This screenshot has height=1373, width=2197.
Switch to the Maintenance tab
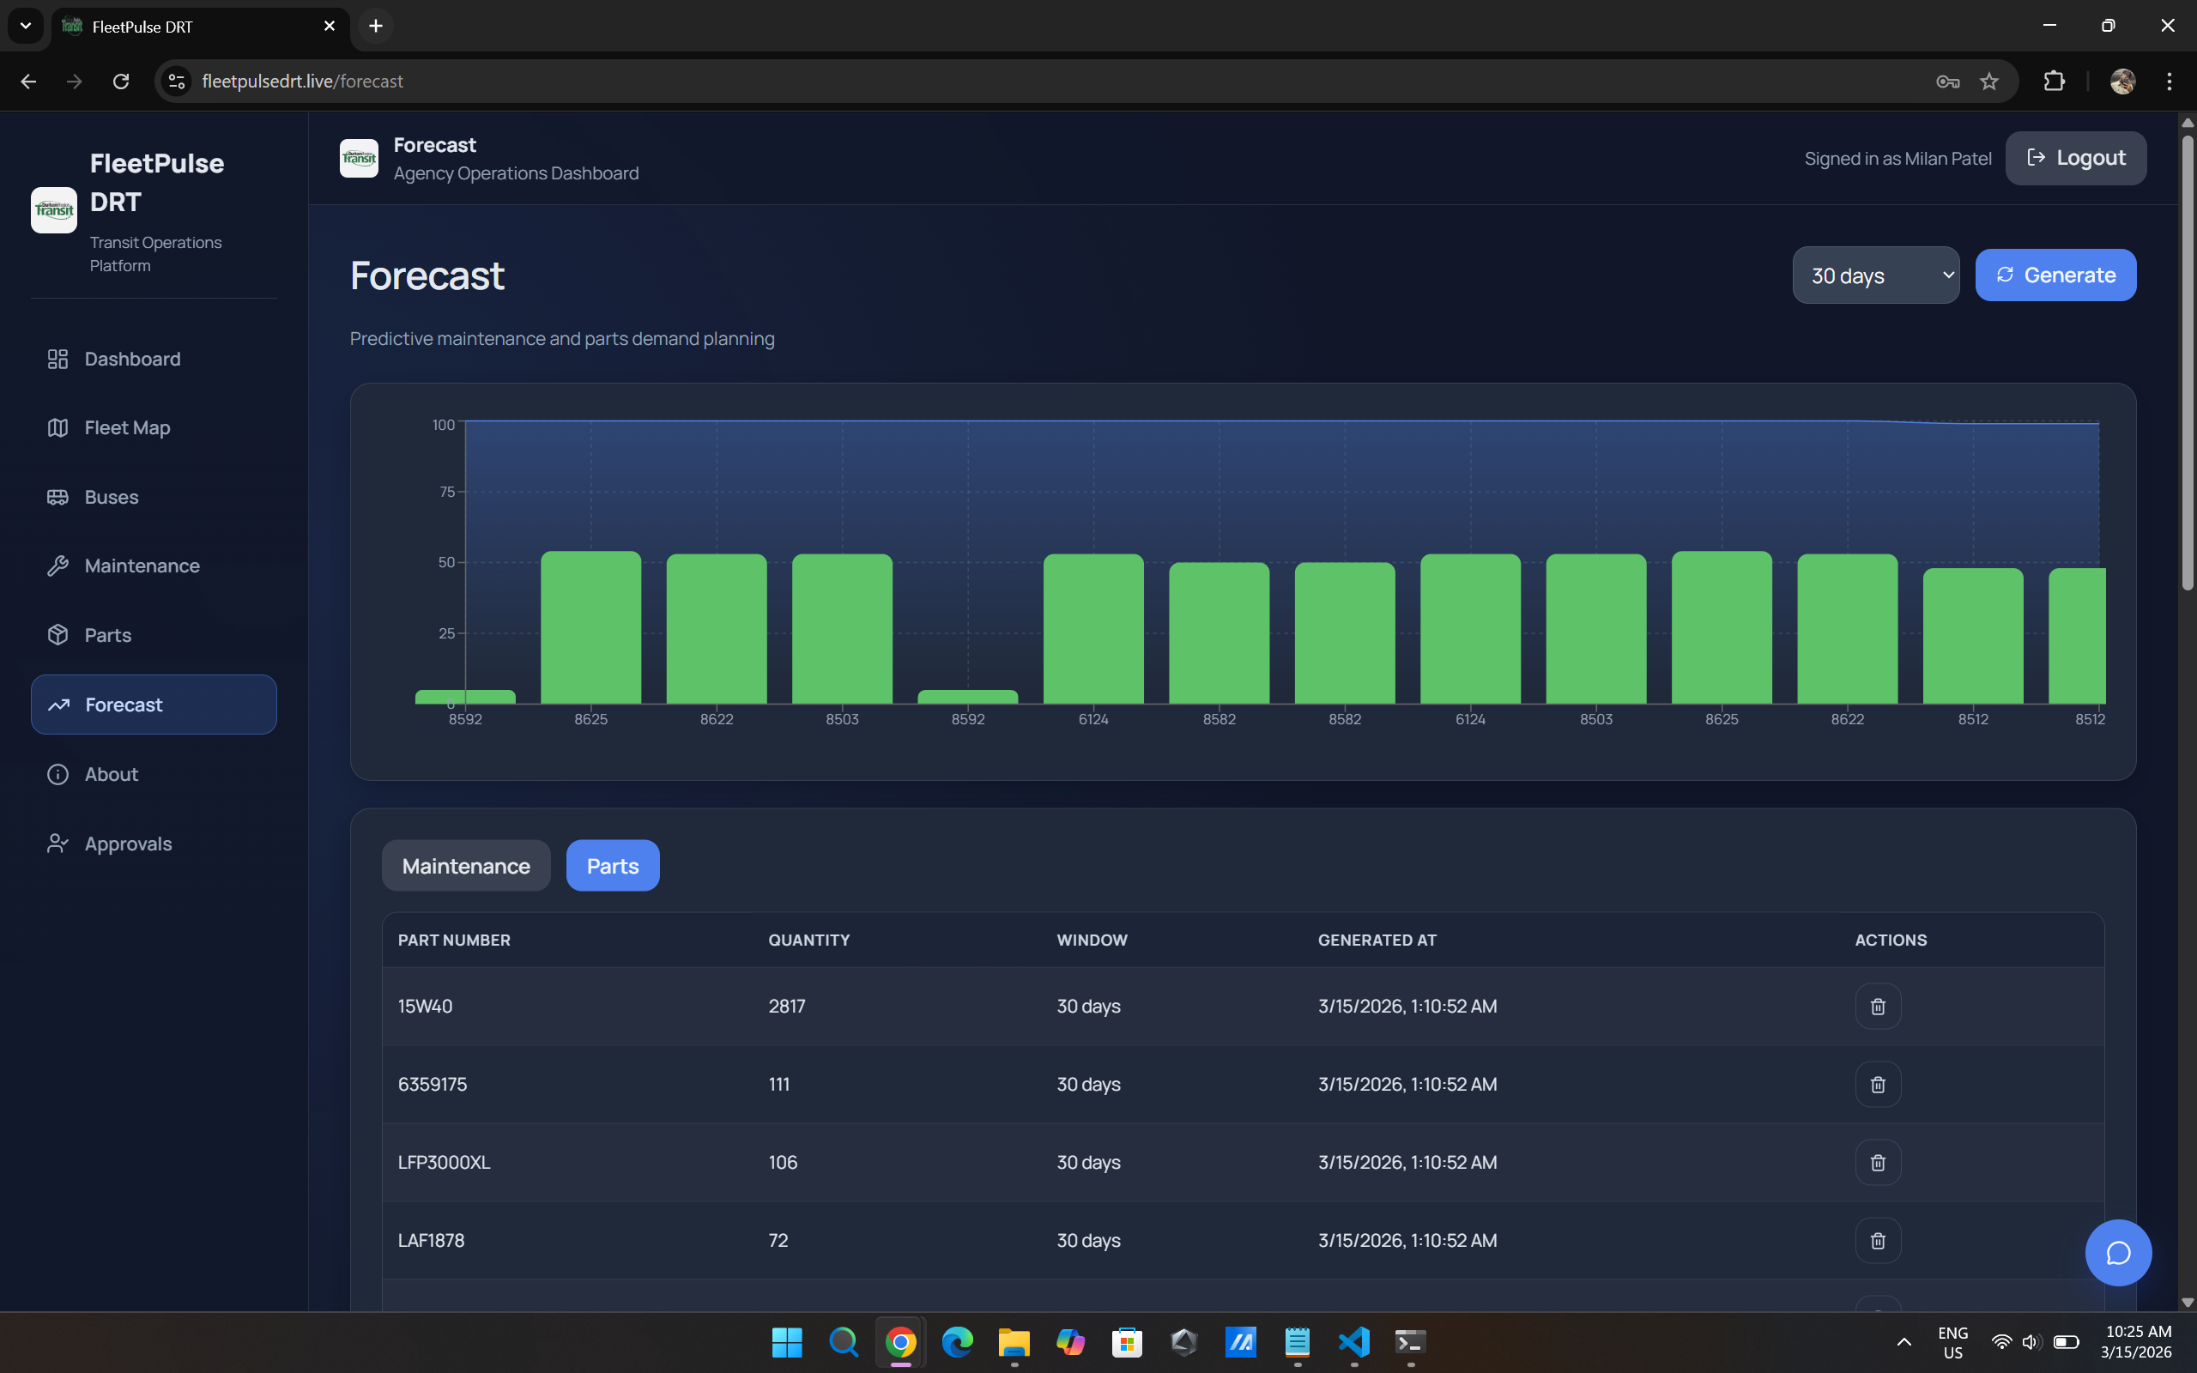click(x=466, y=865)
